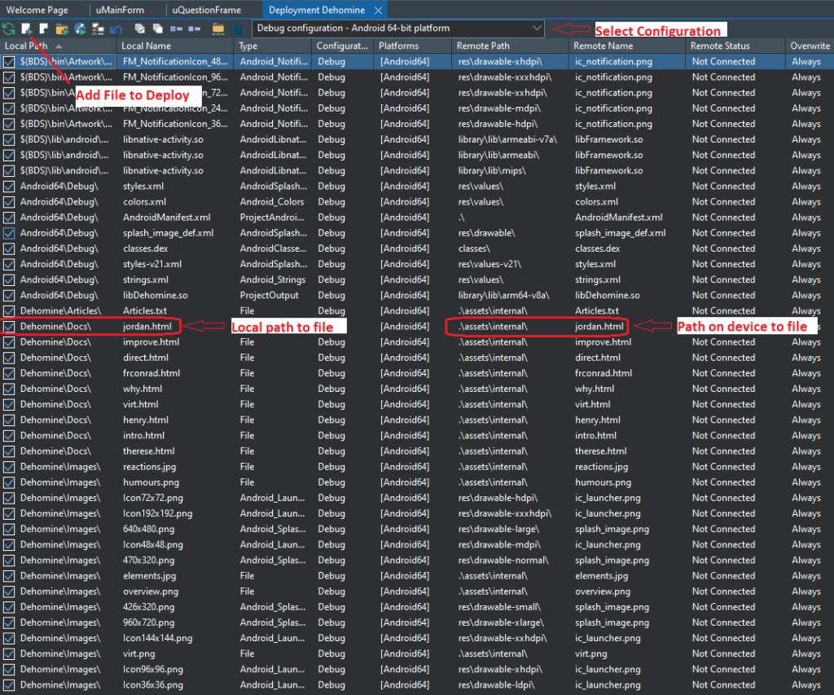Screen dimensions: 834x695
Task: Click the Delete Selected Files icon
Action: pyautogui.click(x=44, y=29)
